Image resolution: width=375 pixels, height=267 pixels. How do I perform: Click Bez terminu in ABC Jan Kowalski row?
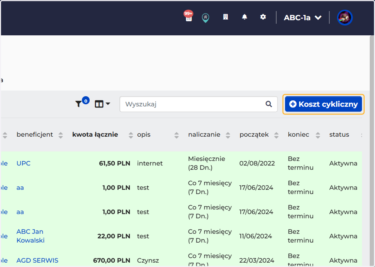point(301,236)
